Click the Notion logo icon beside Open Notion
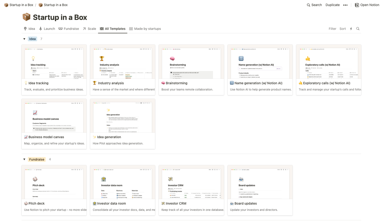 [x=357, y=5]
